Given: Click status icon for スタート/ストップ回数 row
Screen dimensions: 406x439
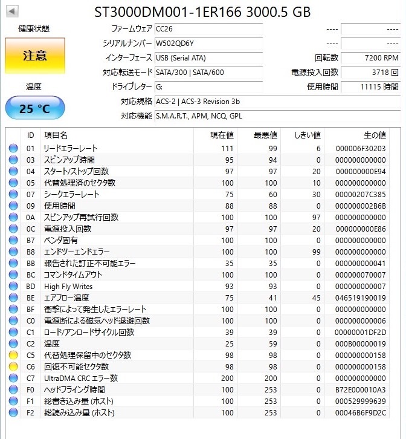Looking at the screenshot, I should tap(13, 171).
